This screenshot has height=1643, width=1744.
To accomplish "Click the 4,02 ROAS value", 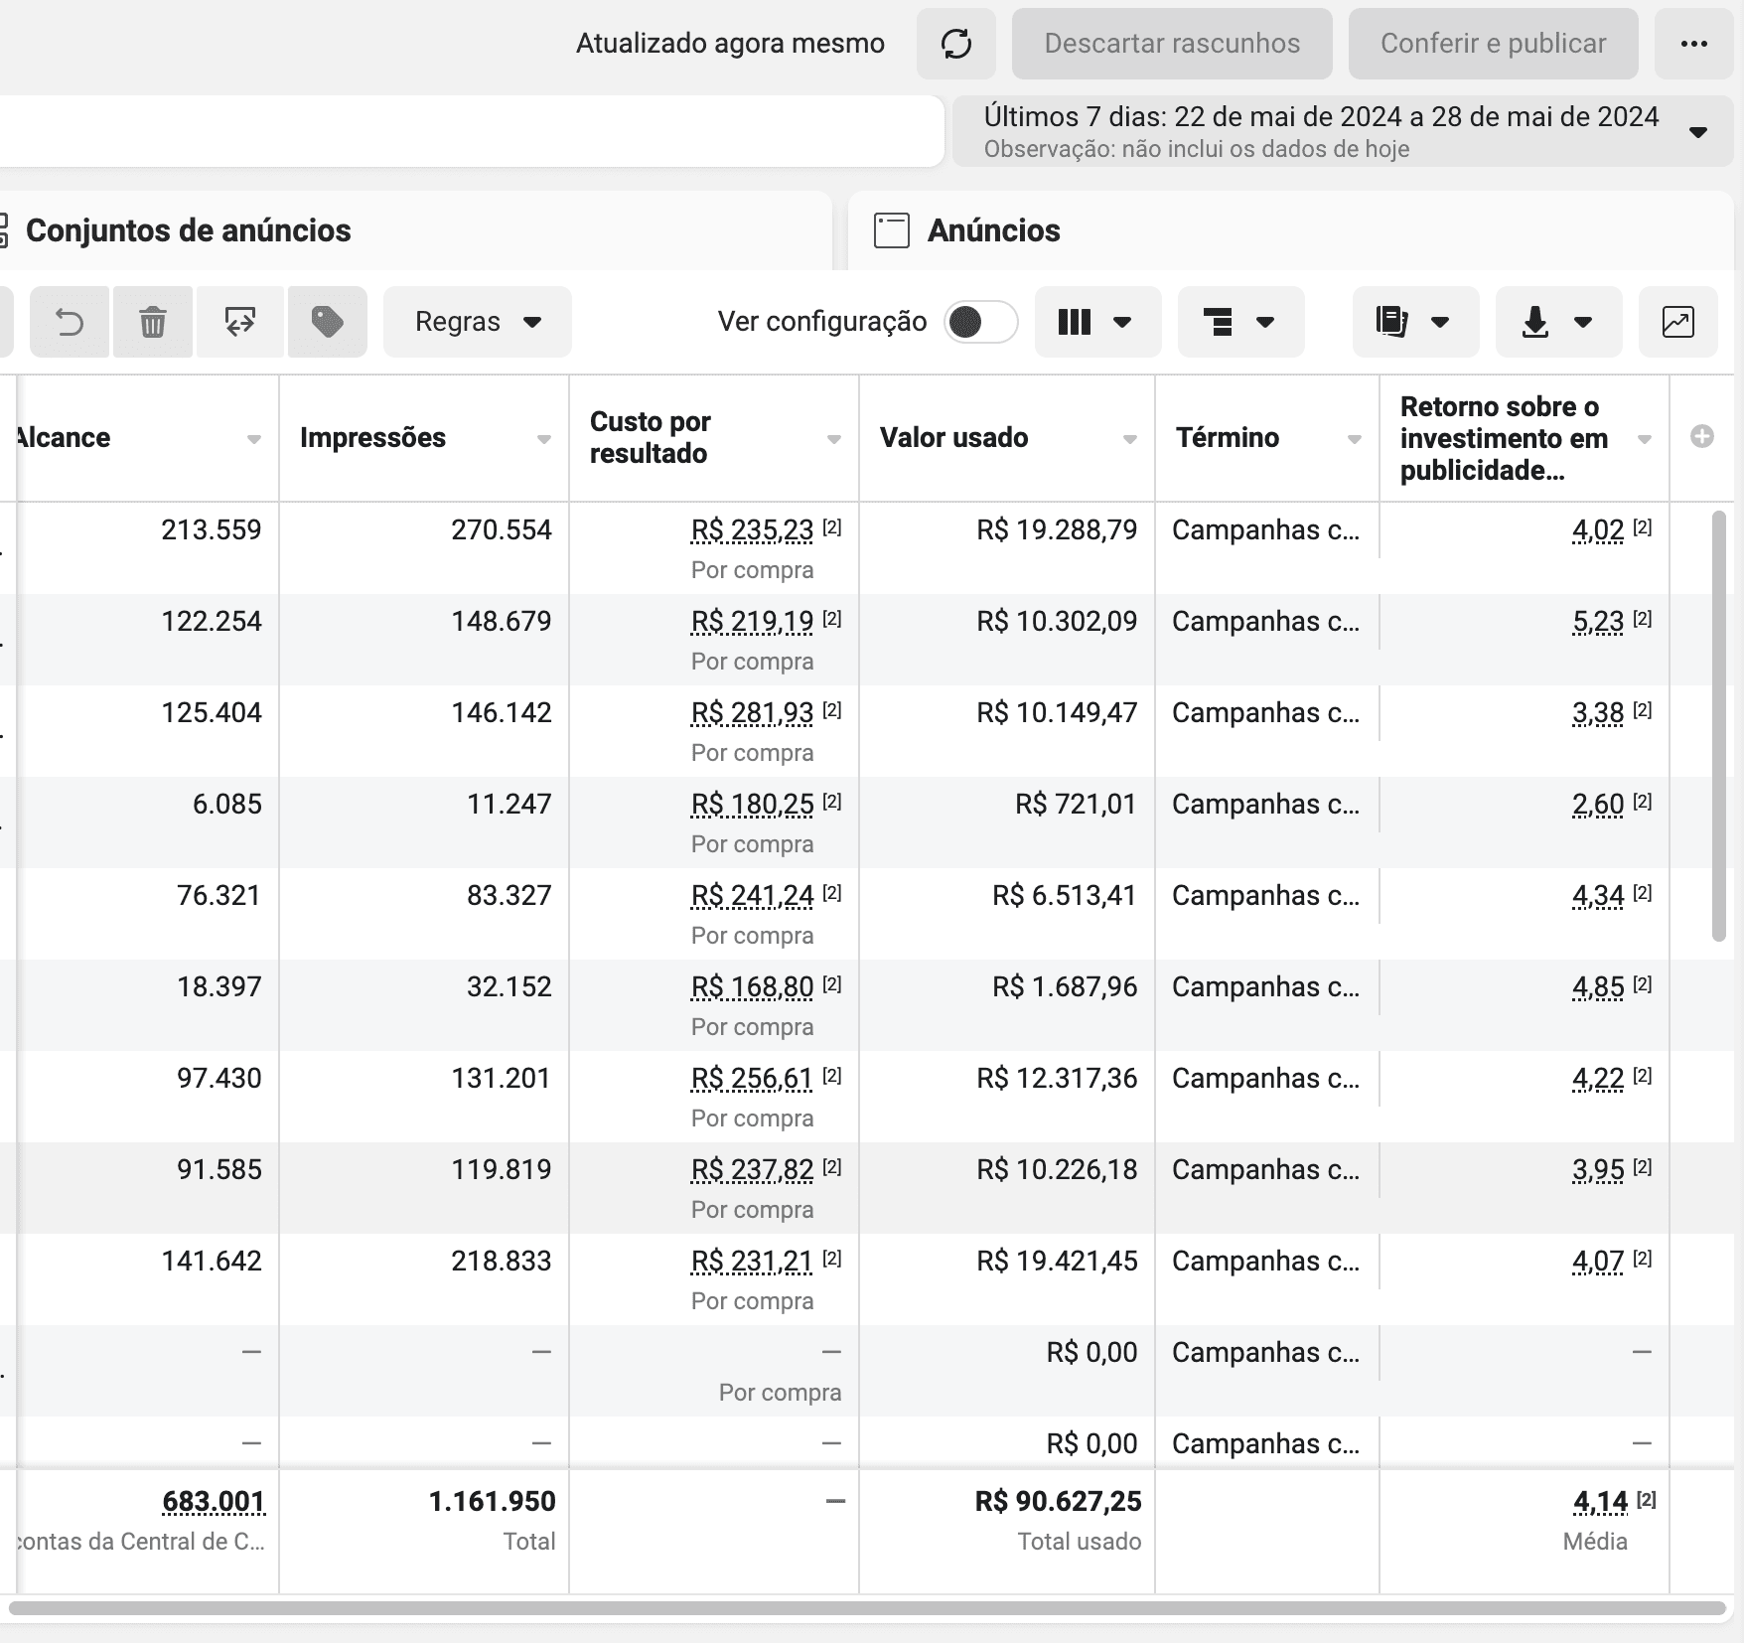I will tap(1598, 530).
